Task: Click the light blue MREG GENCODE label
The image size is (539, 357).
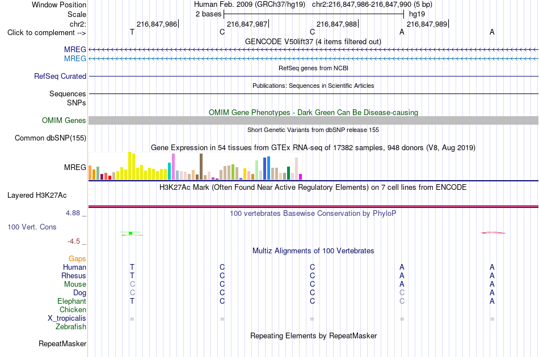Action: click(75, 59)
